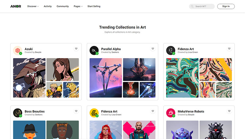Screen dimensions: 245x139
Task: Open the Community menu item
Action: 63,6
